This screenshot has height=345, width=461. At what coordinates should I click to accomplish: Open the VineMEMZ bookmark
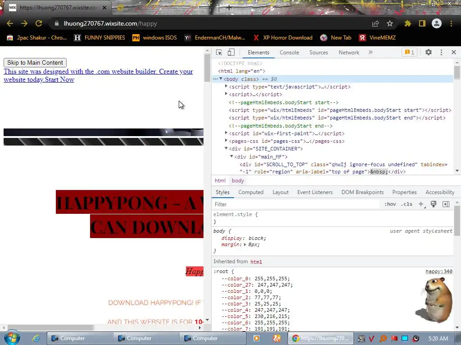378,38
